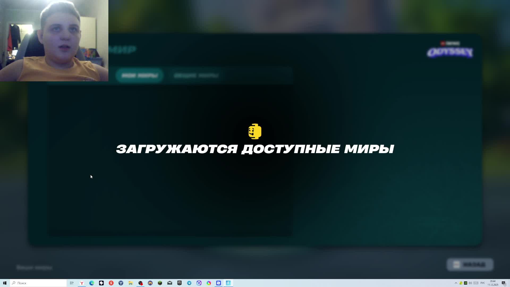
Task: Open Roblox from the taskbar
Action: pyautogui.click(x=218, y=283)
